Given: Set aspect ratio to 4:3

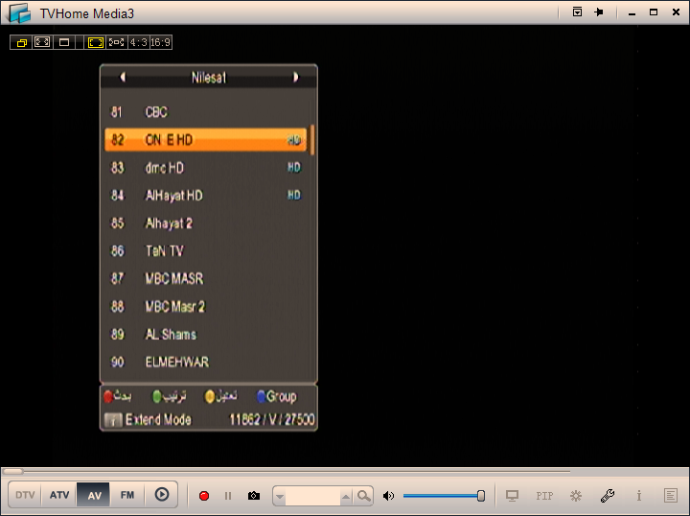Looking at the screenshot, I should point(138,42).
